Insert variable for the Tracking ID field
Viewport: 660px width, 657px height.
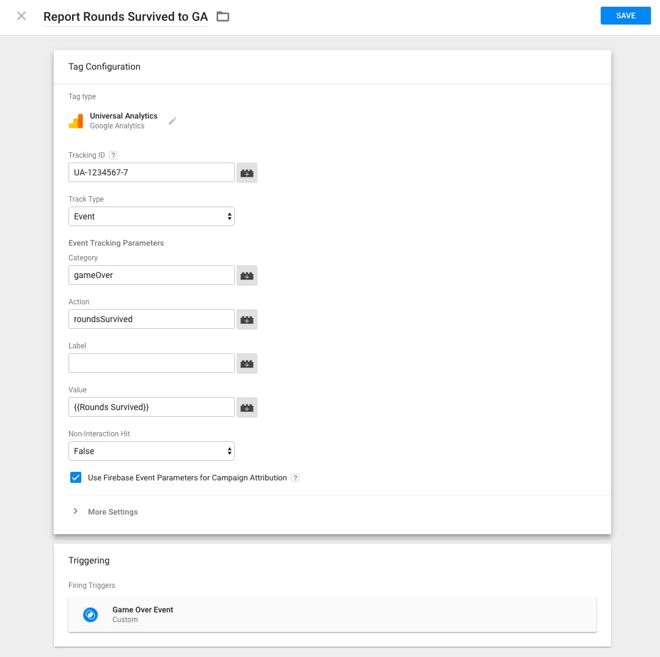247,172
